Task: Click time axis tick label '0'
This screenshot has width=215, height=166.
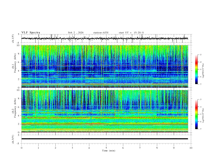Action: pyautogui.click(x=21, y=148)
